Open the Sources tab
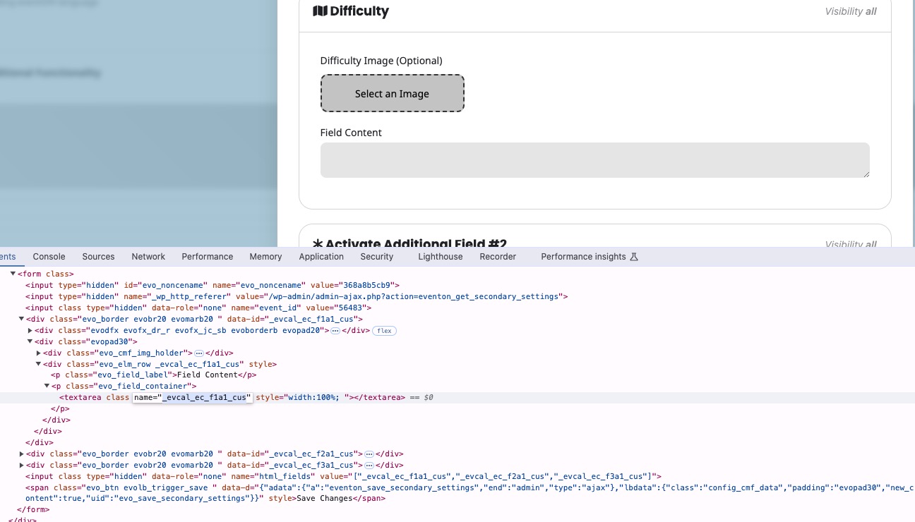 click(x=98, y=257)
